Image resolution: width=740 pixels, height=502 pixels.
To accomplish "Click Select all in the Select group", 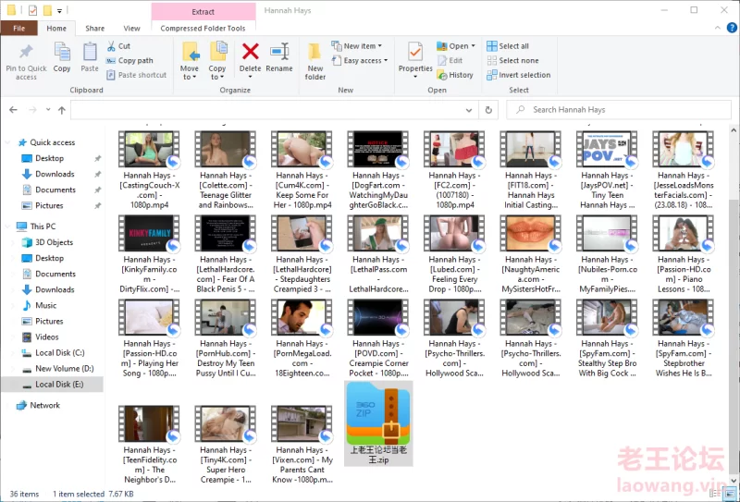I will 513,46.
